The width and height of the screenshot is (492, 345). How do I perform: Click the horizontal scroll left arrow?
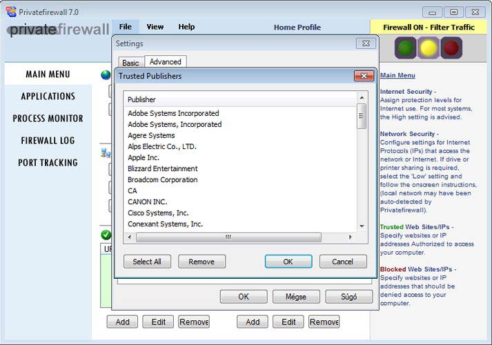[x=130, y=237]
